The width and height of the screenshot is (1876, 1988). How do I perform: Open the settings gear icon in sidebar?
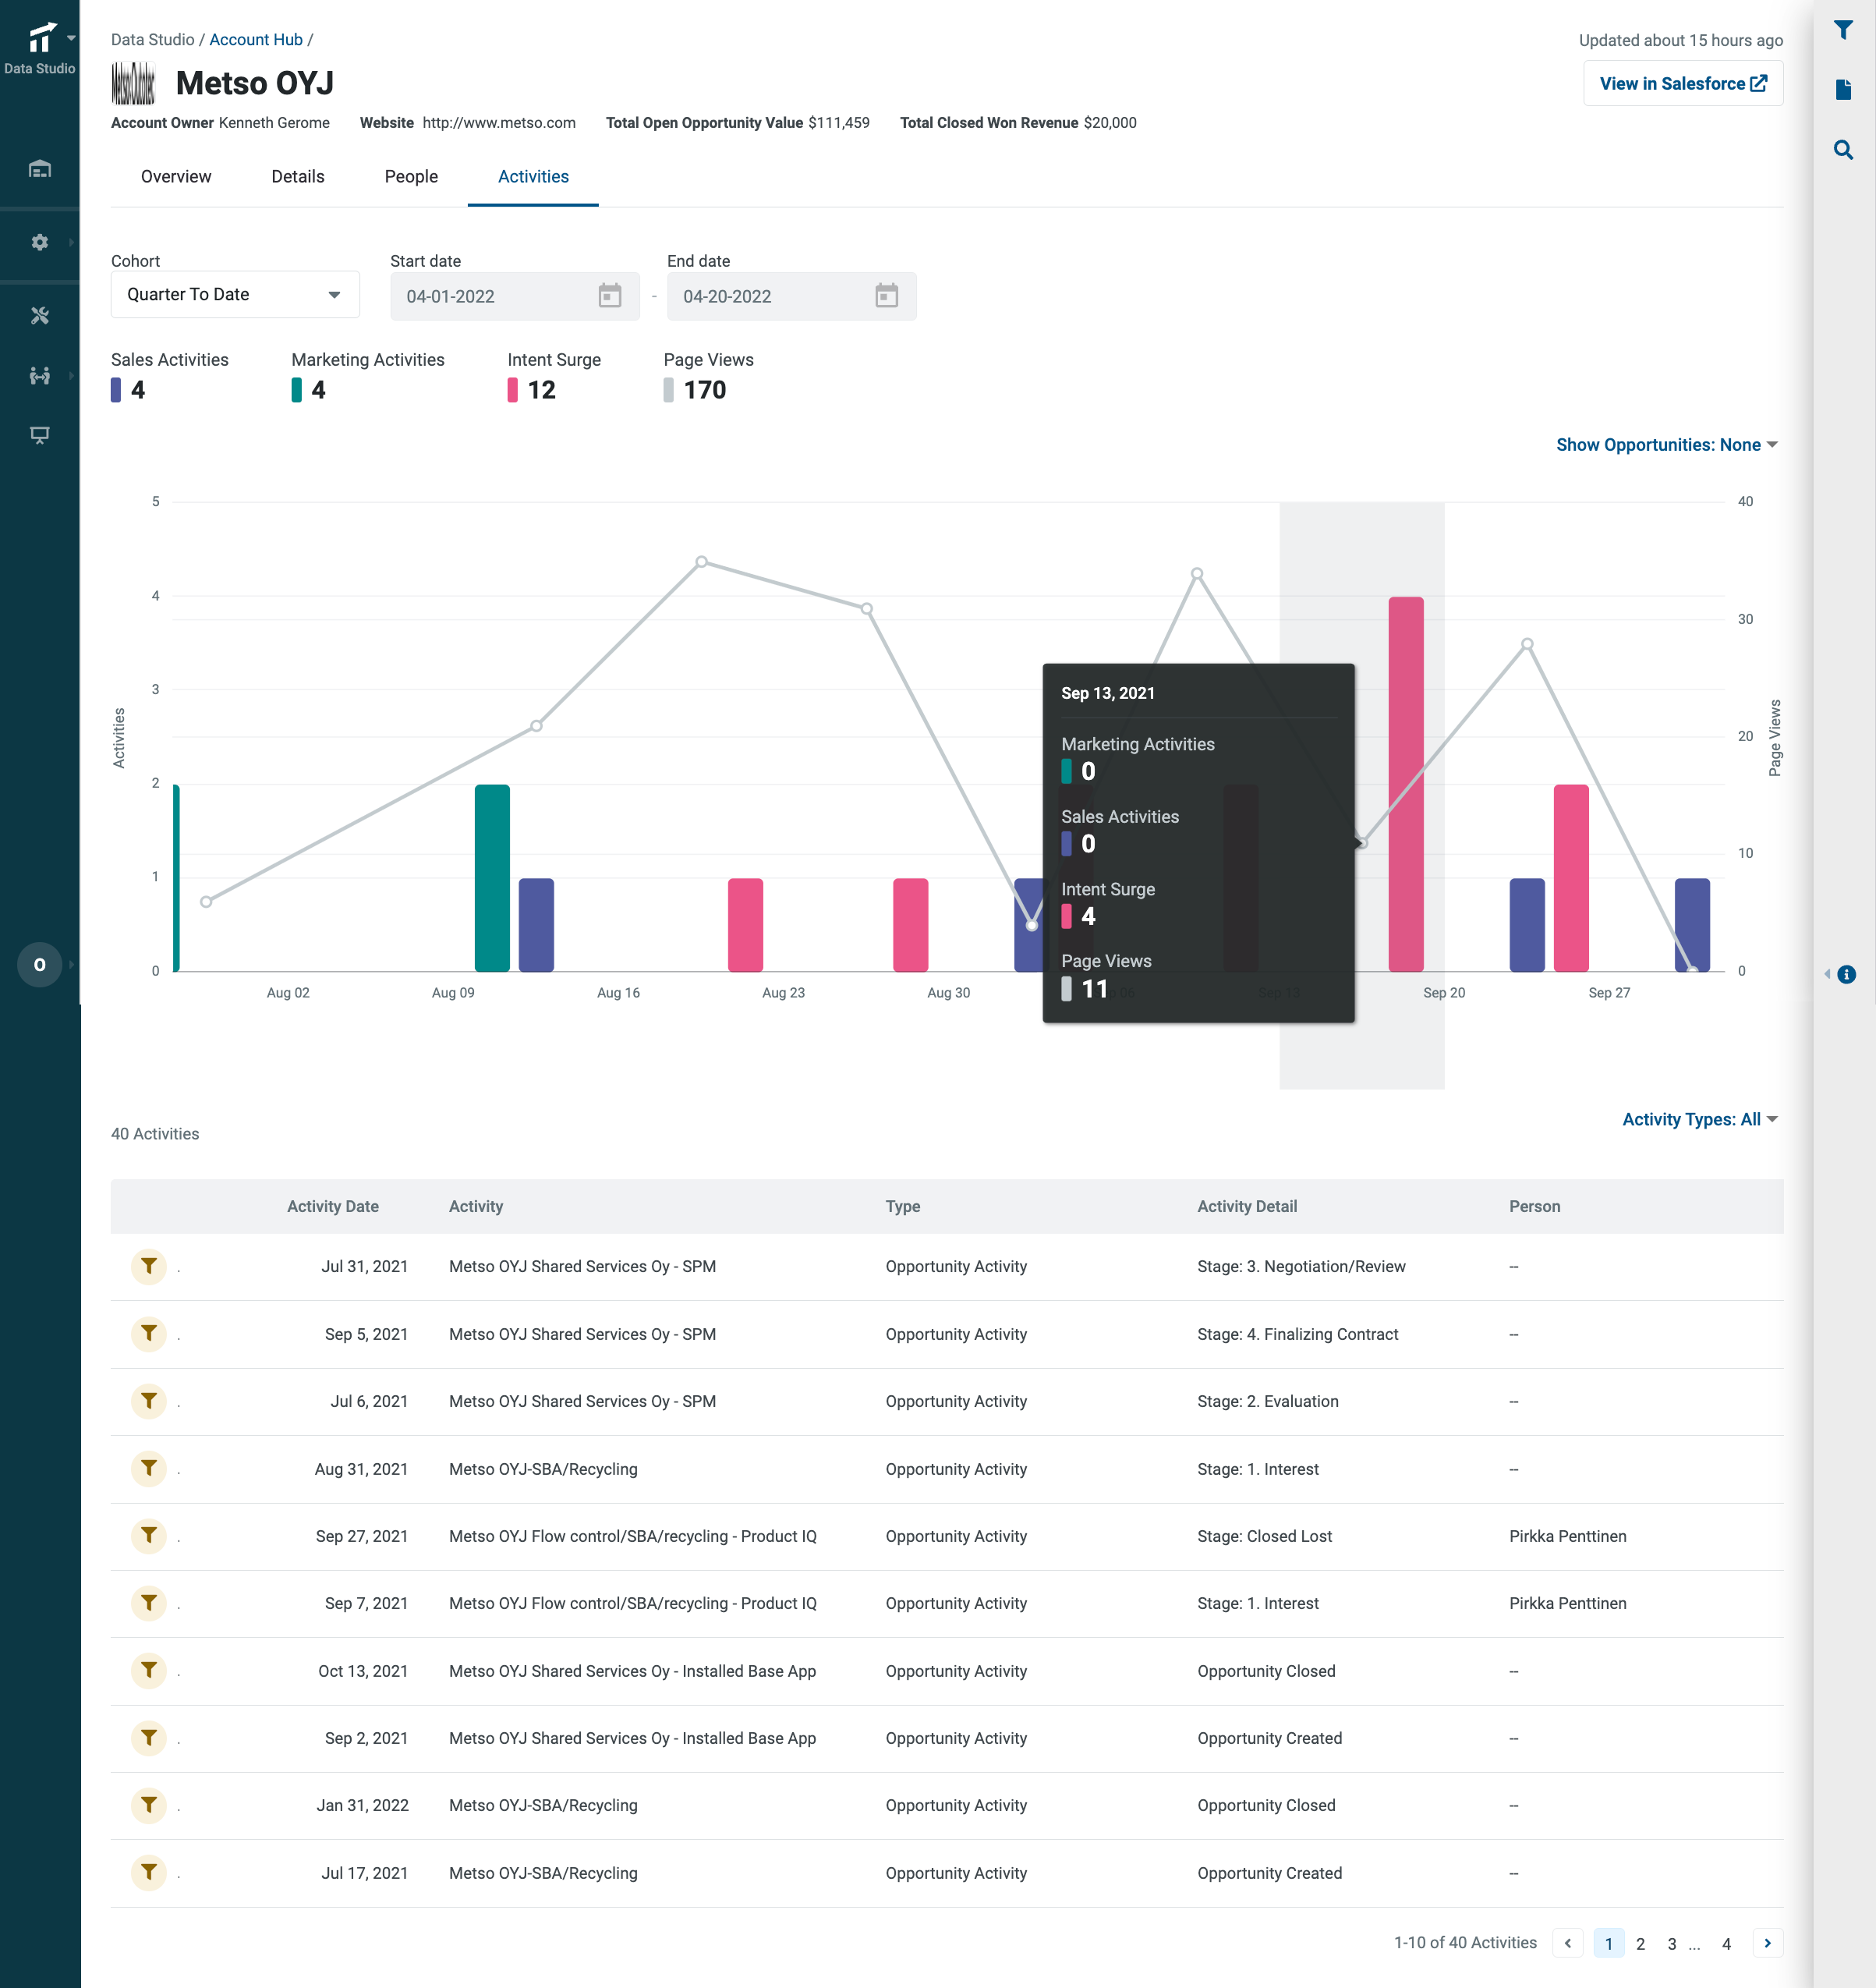click(x=40, y=242)
